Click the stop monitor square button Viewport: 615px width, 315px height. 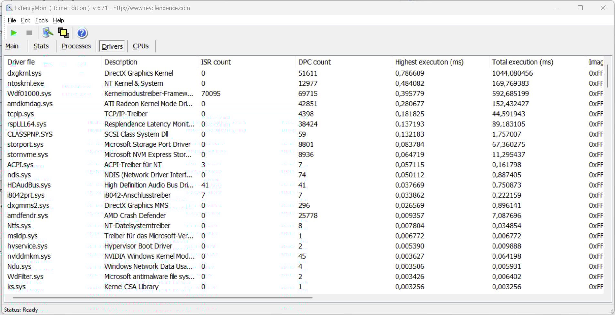pyautogui.click(x=29, y=33)
